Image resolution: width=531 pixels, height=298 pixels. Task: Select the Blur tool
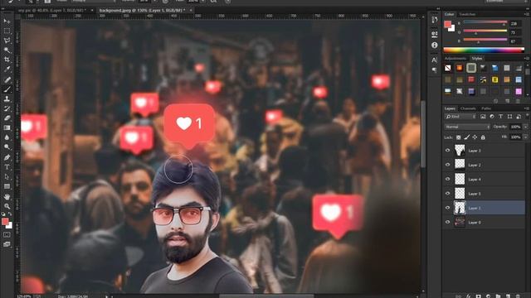pos(7,137)
